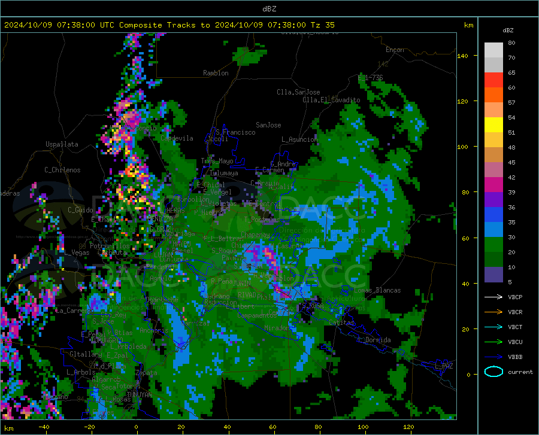Viewport: 539px width, 435px height.
Task: Click the VBCP legend label
Action: coord(515,297)
